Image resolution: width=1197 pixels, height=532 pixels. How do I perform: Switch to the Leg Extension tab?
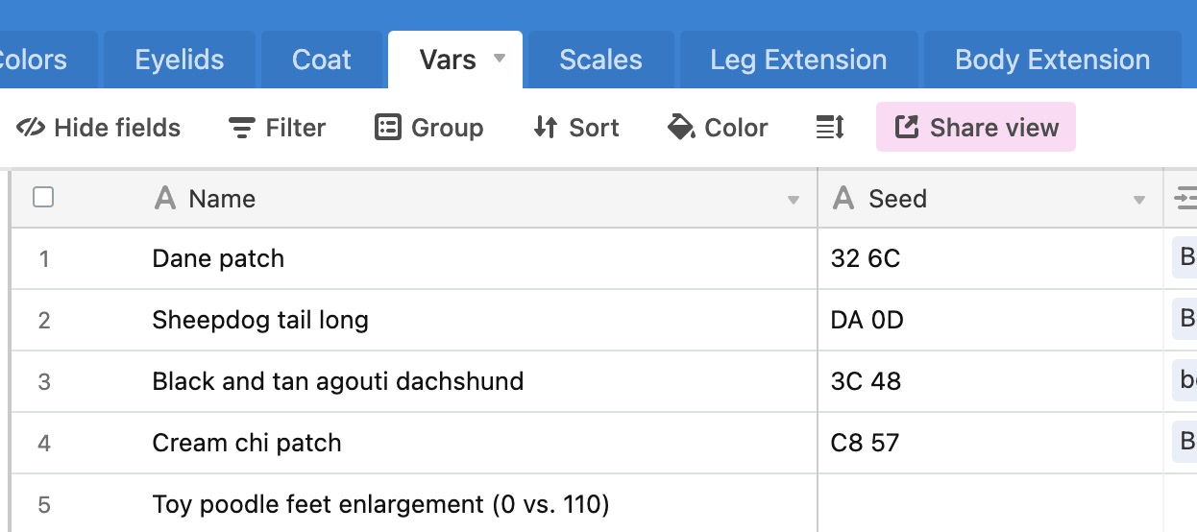coord(798,60)
